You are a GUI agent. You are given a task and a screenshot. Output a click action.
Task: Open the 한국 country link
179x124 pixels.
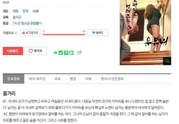click(26, 11)
